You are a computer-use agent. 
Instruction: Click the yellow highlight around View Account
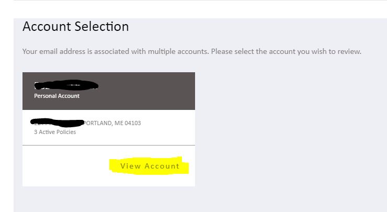point(149,166)
